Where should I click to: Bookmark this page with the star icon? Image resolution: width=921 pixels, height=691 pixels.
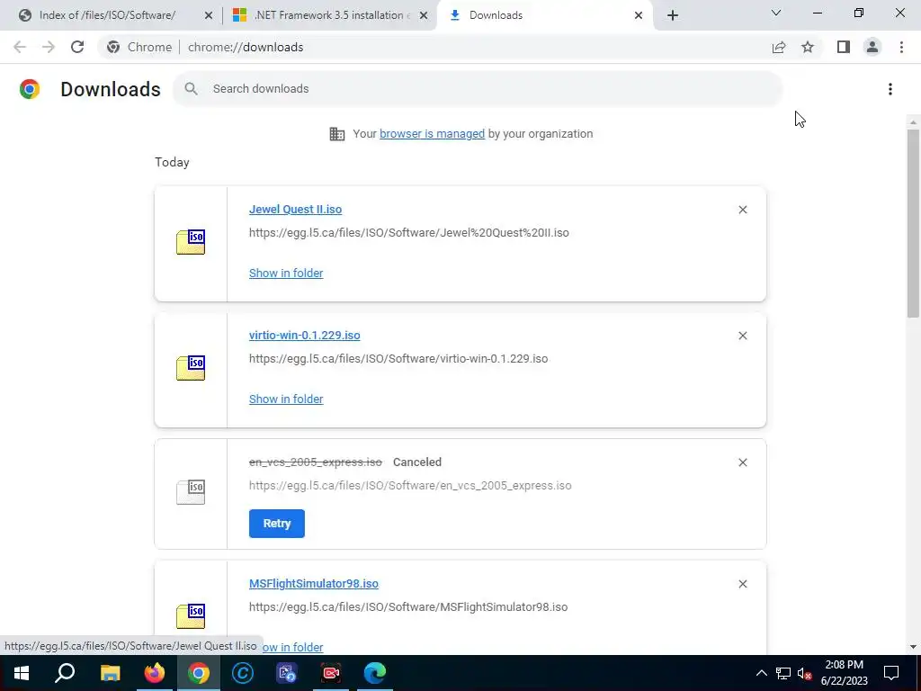point(808,47)
